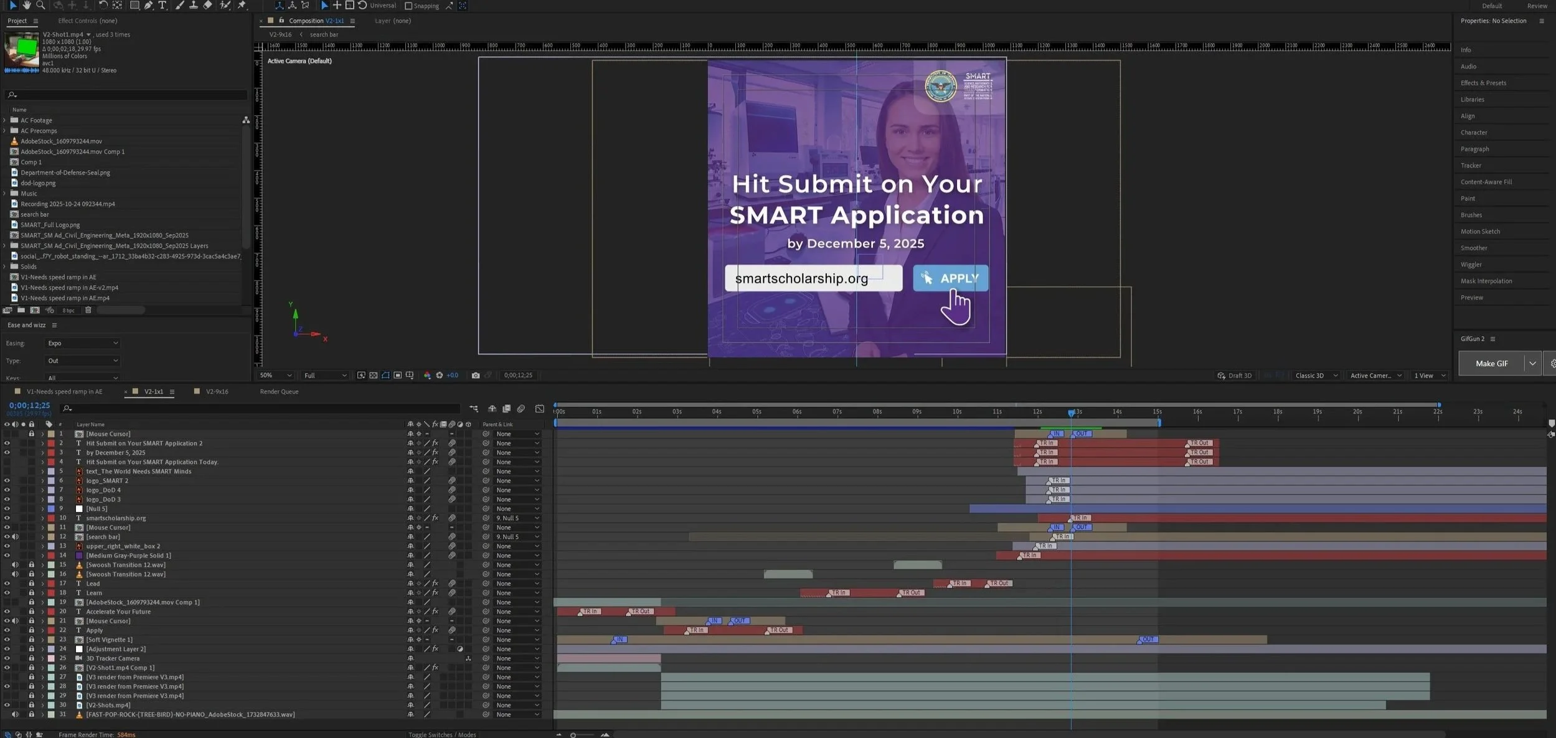Viewport: 1556px width, 738px height.
Task: Expand the Music folder
Action: [5, 194]
